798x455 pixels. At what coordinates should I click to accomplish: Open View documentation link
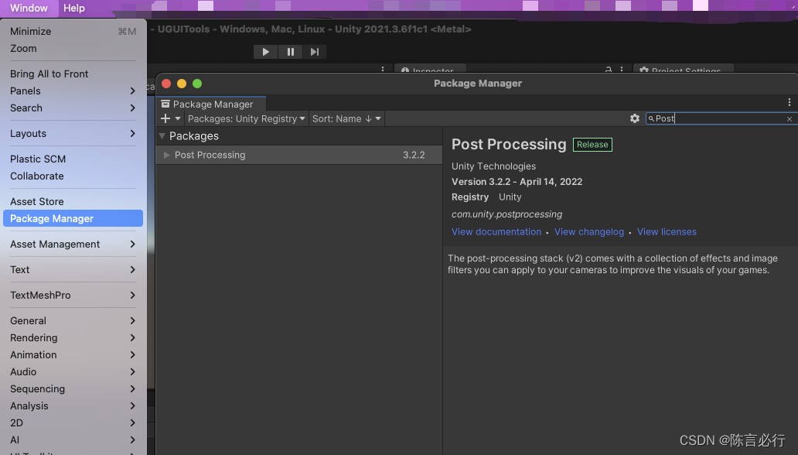point(496,232)
